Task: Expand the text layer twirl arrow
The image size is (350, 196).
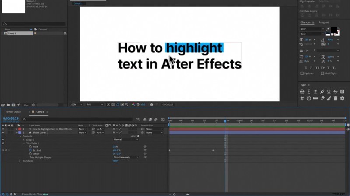Action: coord(17,129)
